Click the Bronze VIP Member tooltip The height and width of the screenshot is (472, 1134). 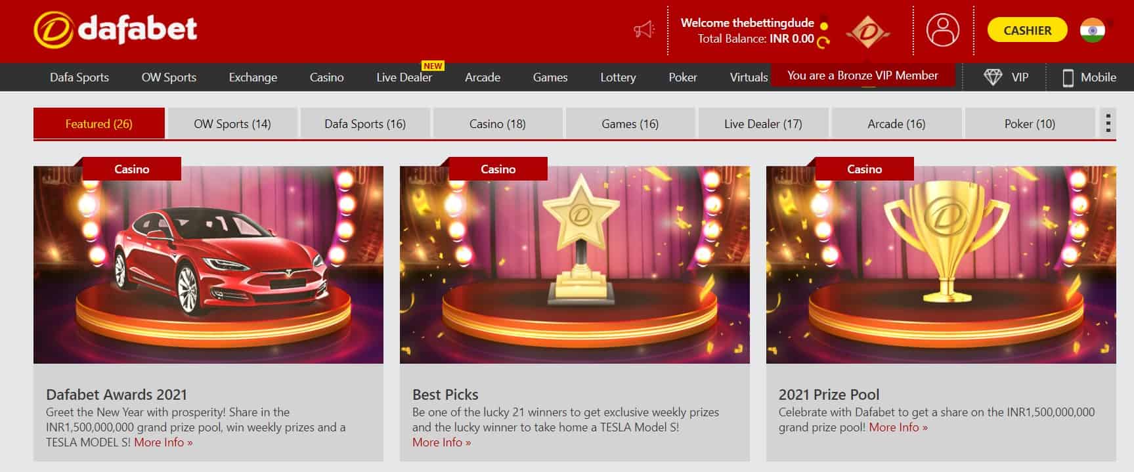click(863, 75)
